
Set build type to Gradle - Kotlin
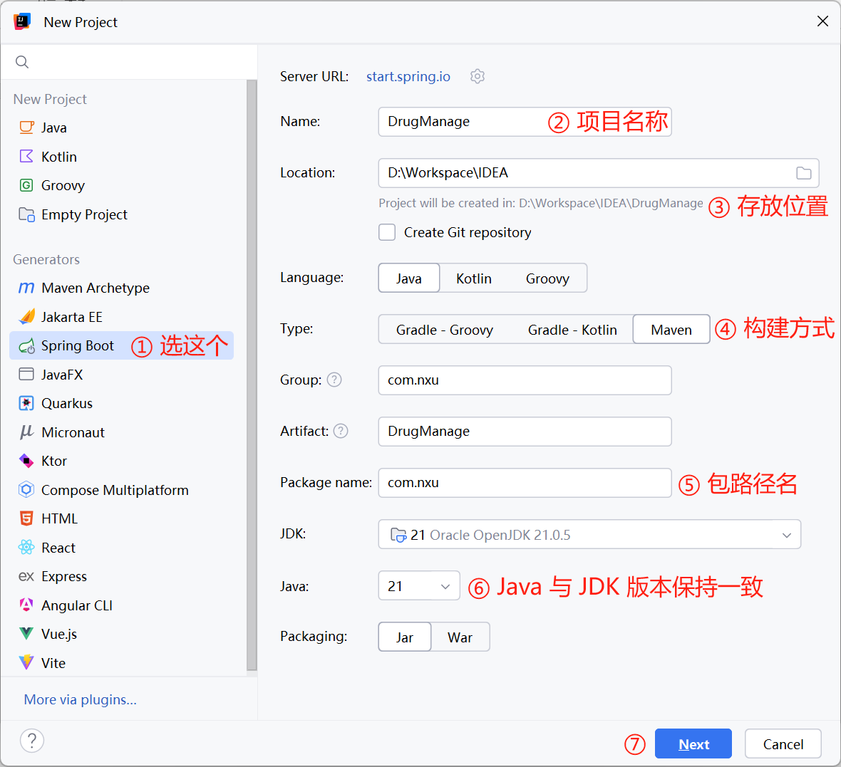[x=572, y=330]
